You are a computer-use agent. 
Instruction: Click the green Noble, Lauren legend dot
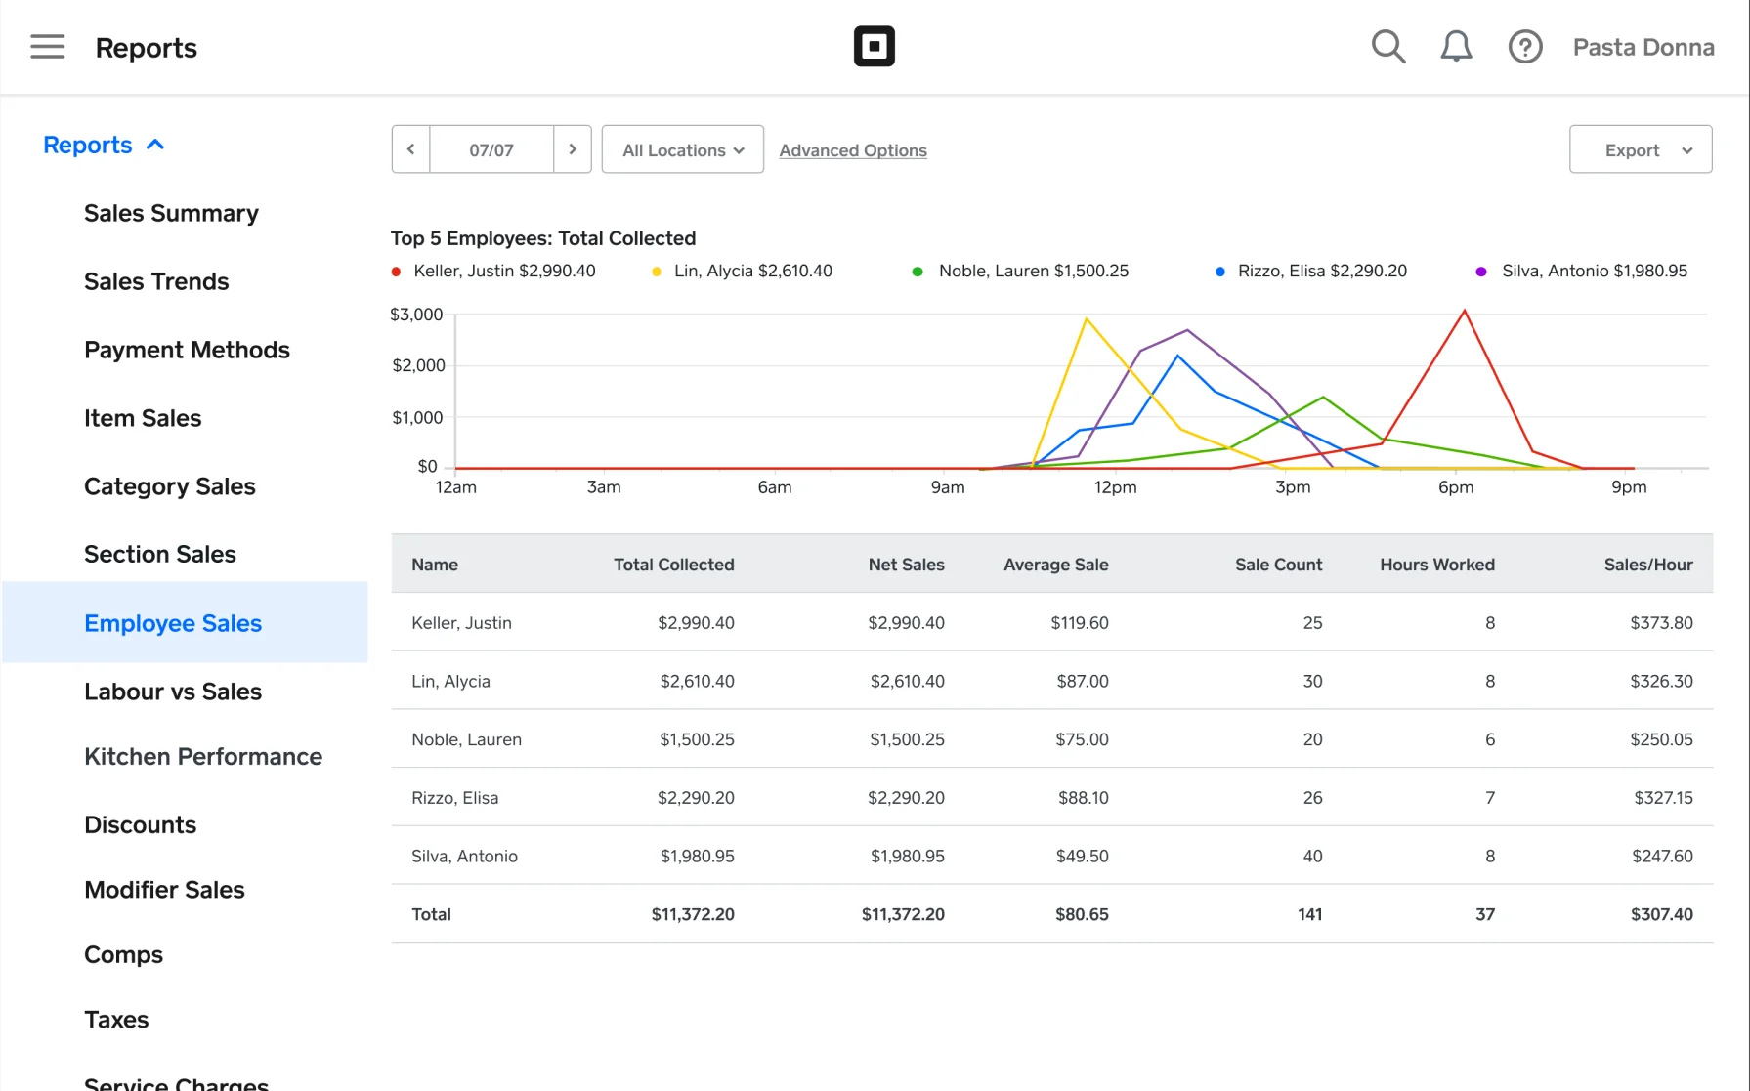(x=918, y=272)
